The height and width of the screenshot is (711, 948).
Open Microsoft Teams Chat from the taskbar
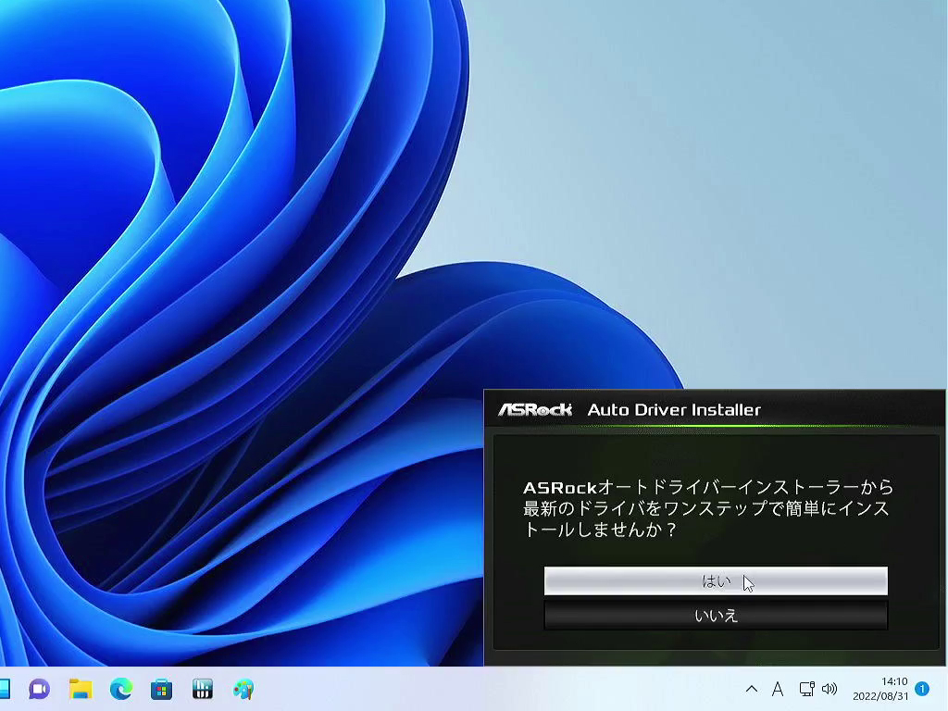(38, 689)
